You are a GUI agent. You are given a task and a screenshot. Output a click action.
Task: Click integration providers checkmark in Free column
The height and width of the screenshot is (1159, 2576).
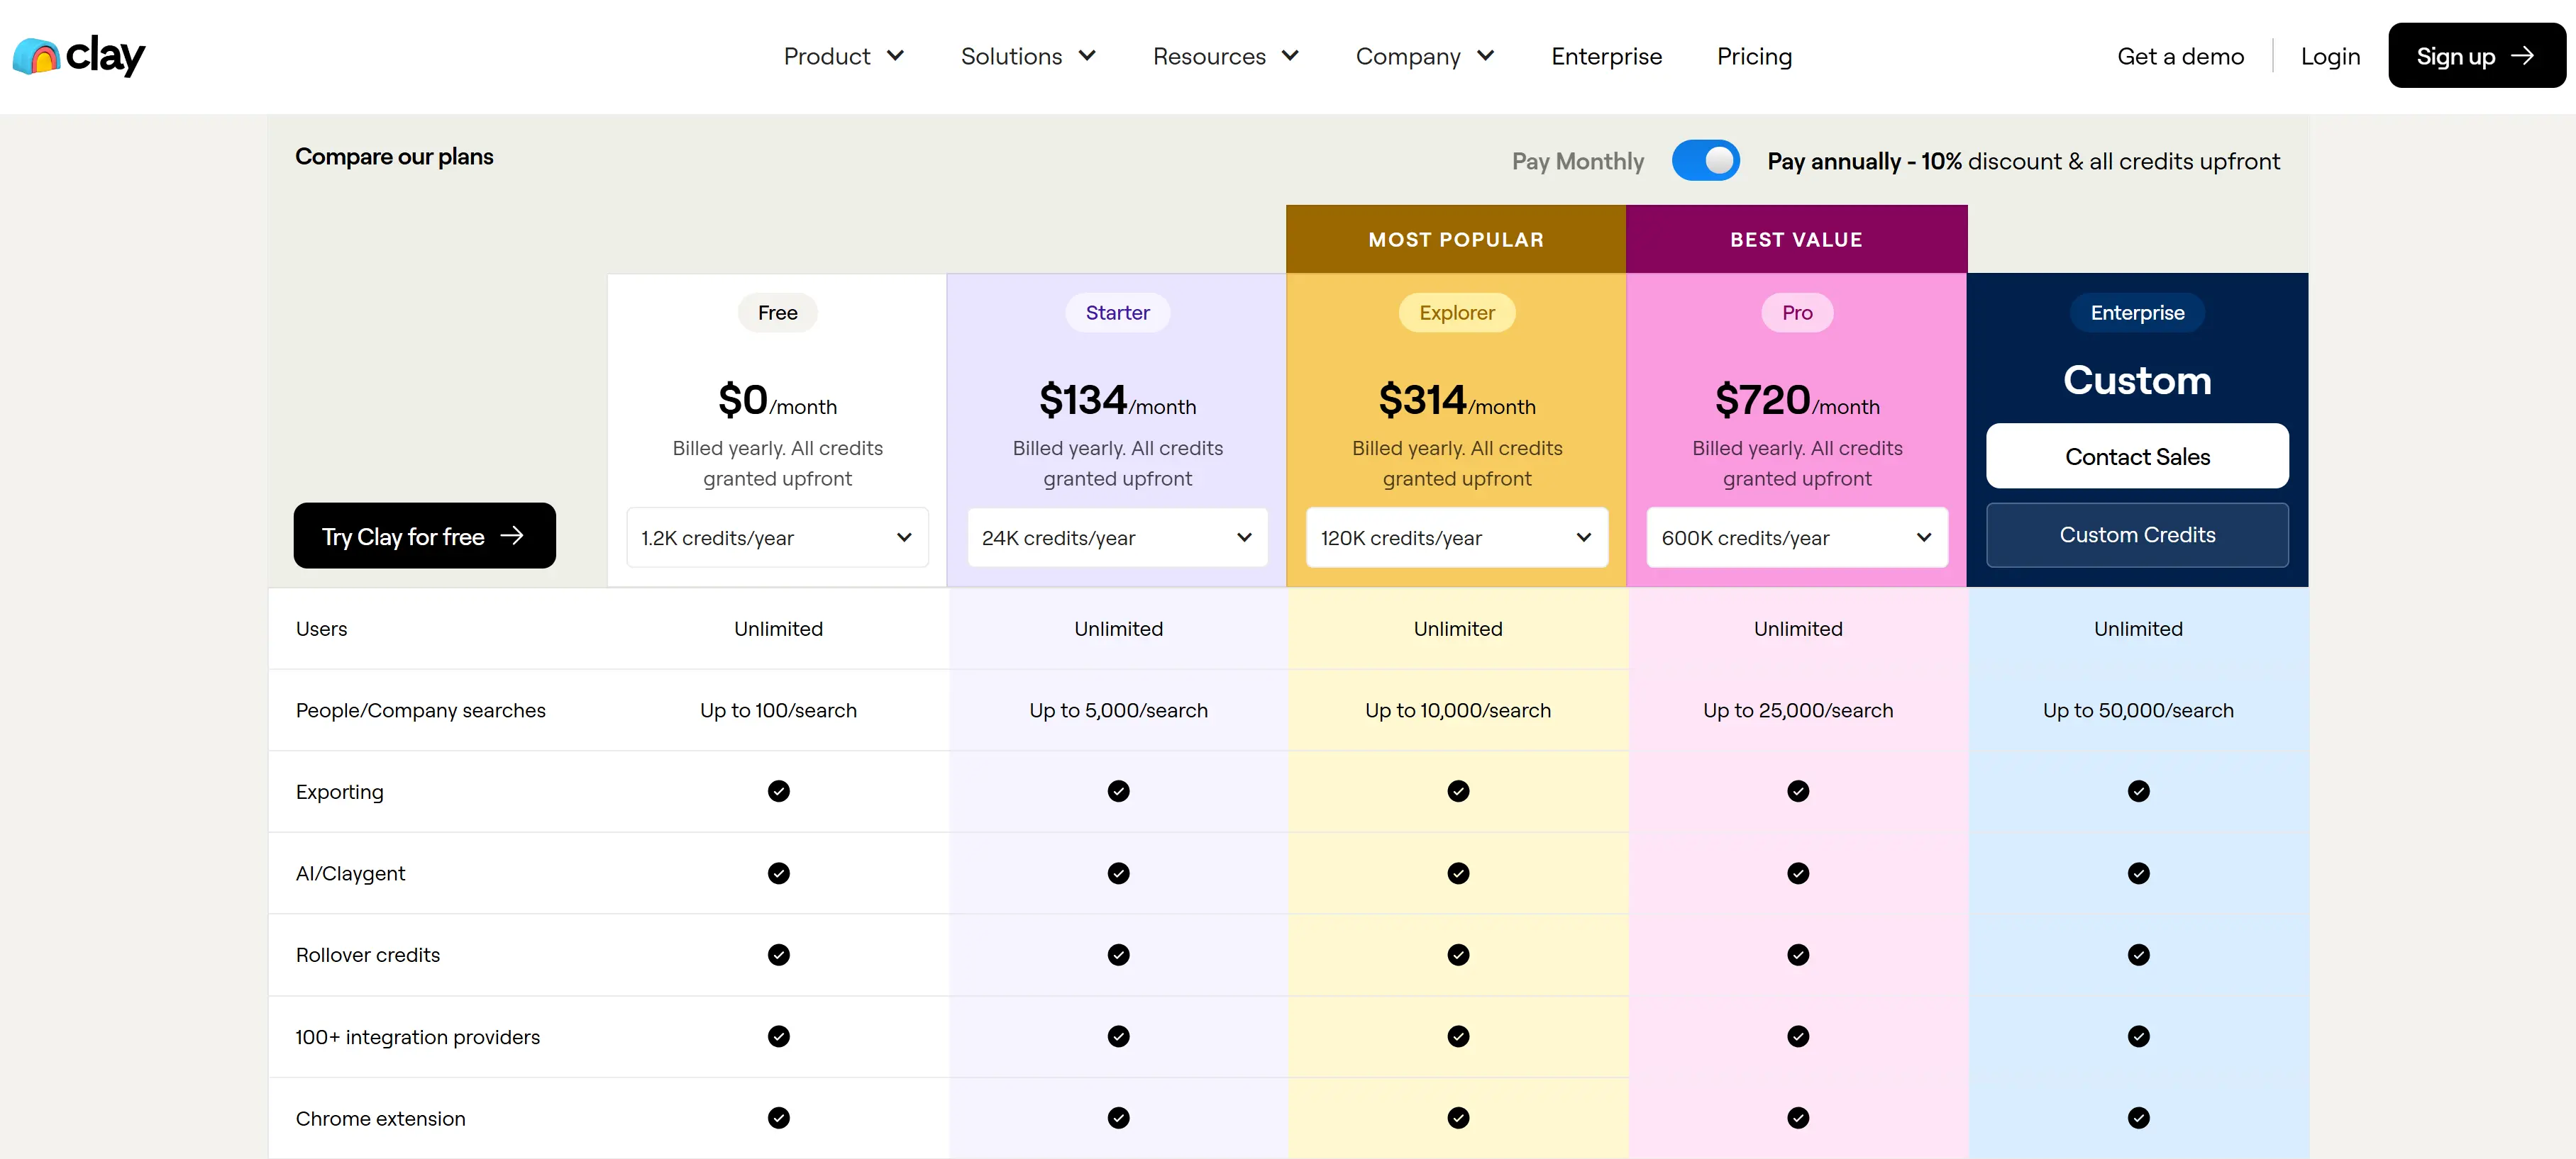[x=778, y=1036]
